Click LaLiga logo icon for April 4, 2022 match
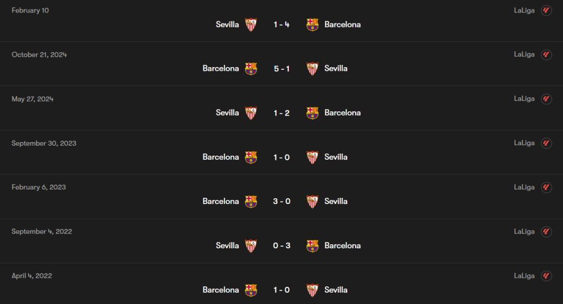563x304 pixels. click(x=546, y=276)
